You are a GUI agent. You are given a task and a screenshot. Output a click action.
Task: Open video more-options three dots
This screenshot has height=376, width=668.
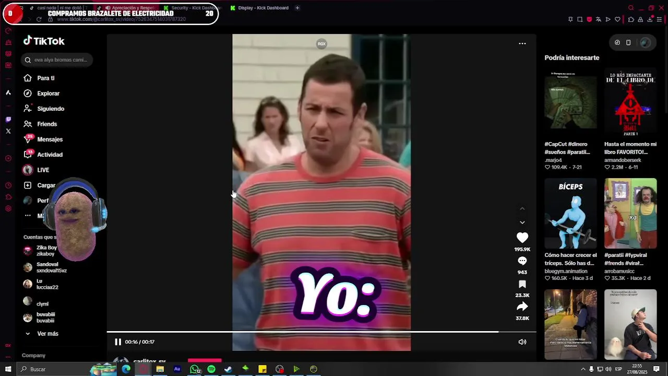click(x=522, y=43)
